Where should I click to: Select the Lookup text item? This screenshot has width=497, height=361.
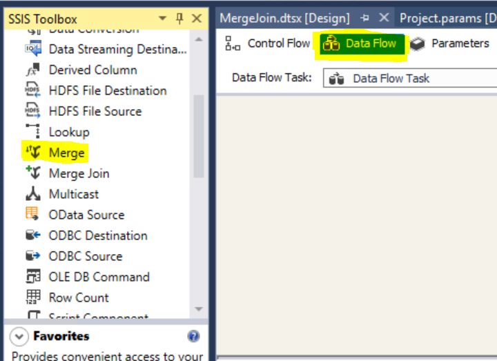[x=69, y=132]
